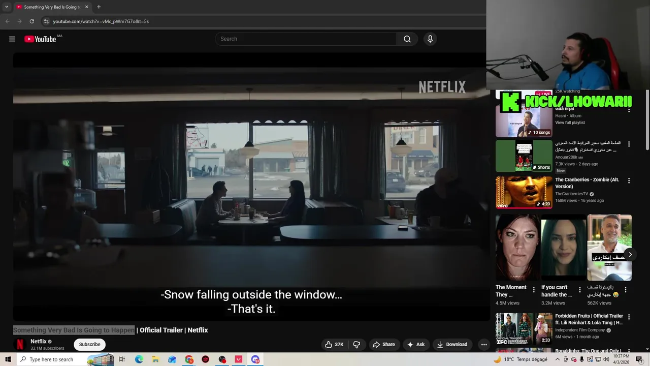Open the microphone tray icon
The width and height of the screenshot is (650, 366).
coord(582,359)
